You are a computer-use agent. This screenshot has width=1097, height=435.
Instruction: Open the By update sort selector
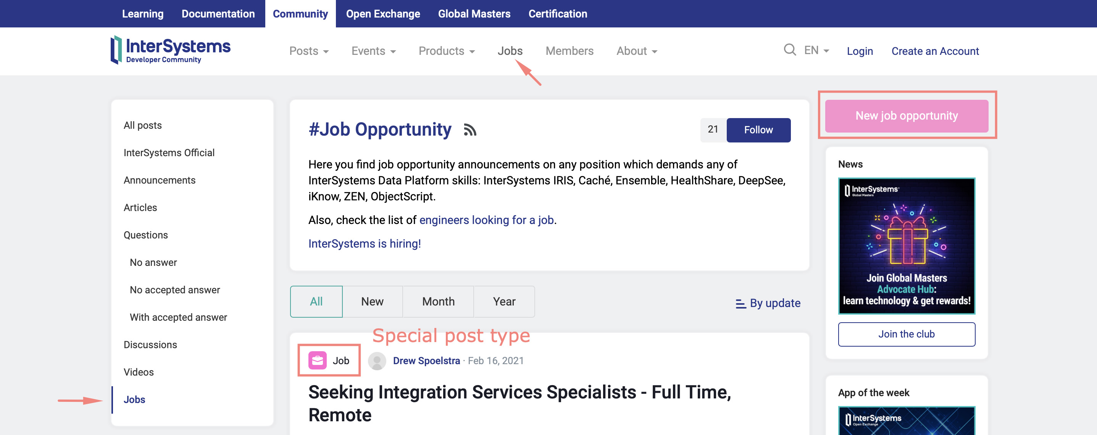768,303
